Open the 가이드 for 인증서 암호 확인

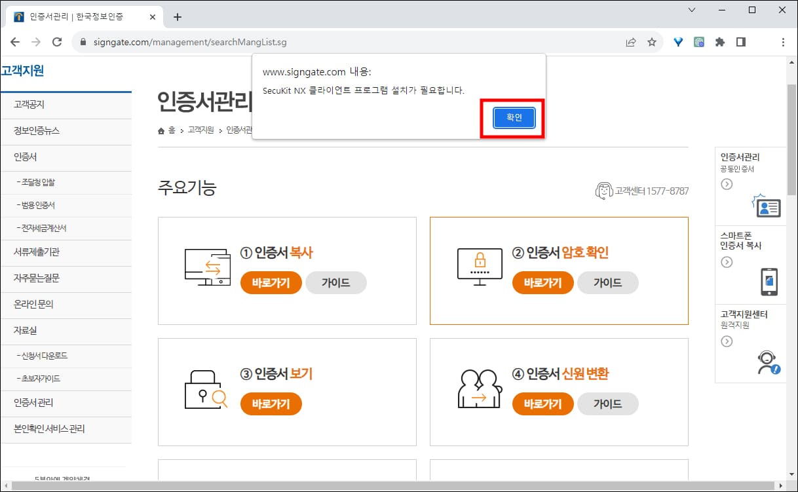[607, 283]
